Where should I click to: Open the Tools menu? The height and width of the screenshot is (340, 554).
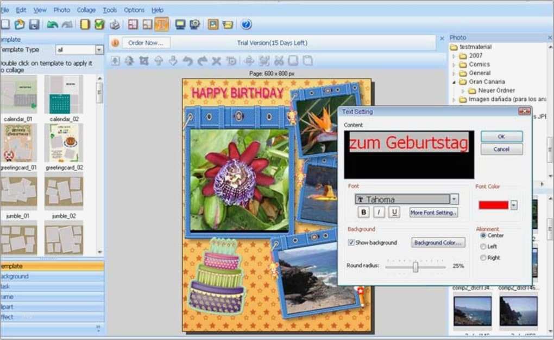point(110,10)
